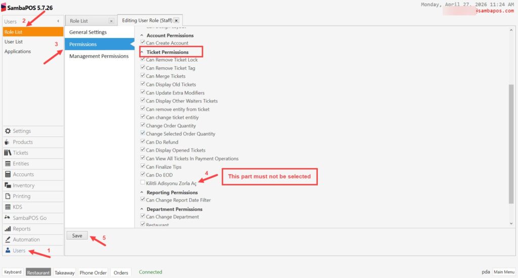This screenshot has width=518, height=278.
Task: Open Reports via bar chart icon
Action: [8, 229]
